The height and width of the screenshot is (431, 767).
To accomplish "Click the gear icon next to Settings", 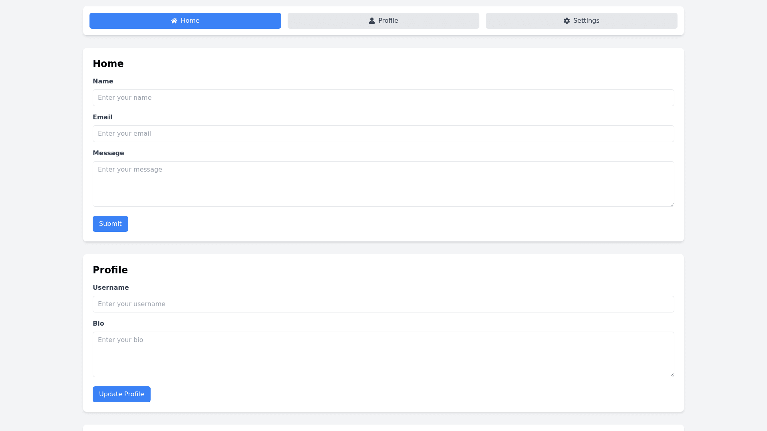I will click(566, 20).
